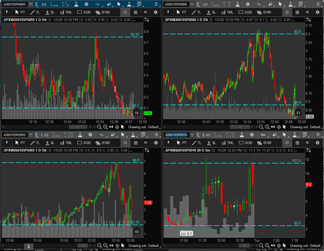The image size is (324, 251).
Task: Open the list menu icon in P6895 header
Action: tap(156, 4)
